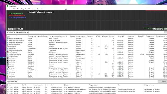Sort by ЦП (%) column header
This screenshot has height=94, width=167.
click(98, 36)
